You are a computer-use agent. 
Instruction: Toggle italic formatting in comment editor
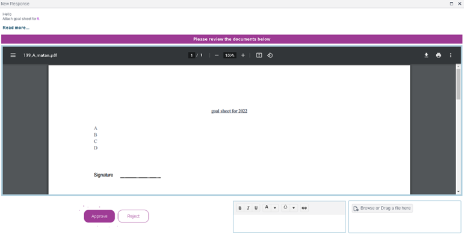point(248,208)
